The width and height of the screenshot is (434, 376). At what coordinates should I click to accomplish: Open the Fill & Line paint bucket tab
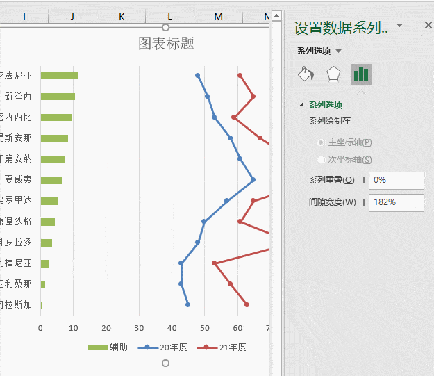pyautogui.click(x=306, y=74)
